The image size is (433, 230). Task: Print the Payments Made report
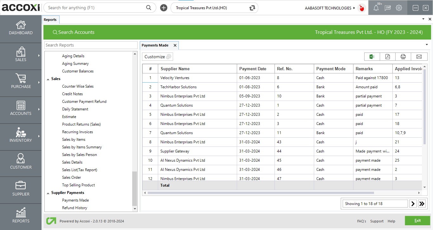pos(403,57)
